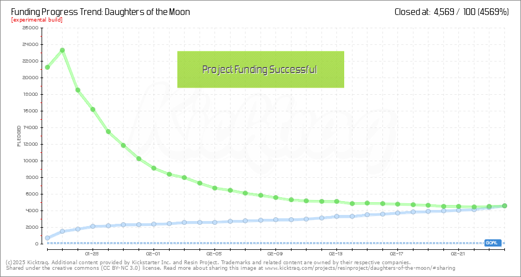Screen dimensions: 521x277
Task: Click the 02-13 date label on the x-axis
Action: pos(336,254)
